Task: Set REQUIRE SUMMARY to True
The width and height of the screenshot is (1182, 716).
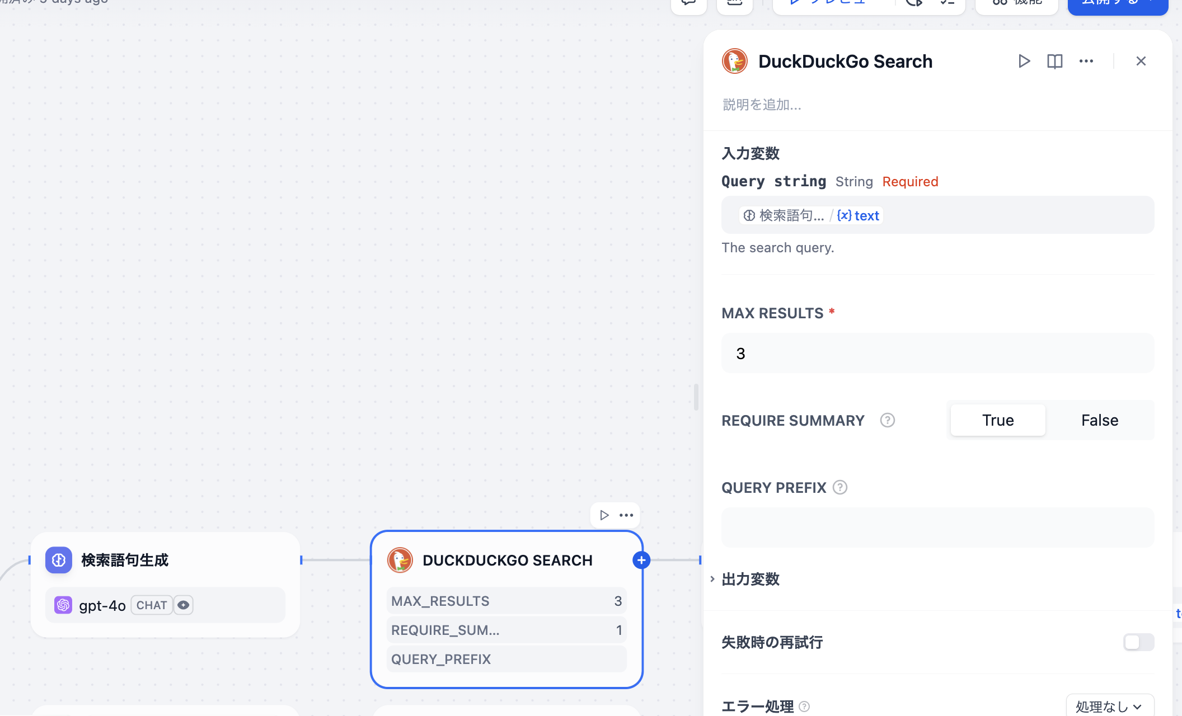Action: coord(997,420)
